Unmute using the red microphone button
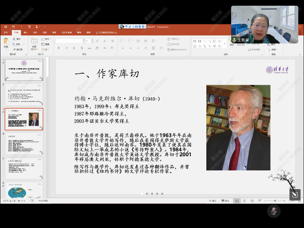304x228 pixels. pyautogui.click(x=273, y=211)
